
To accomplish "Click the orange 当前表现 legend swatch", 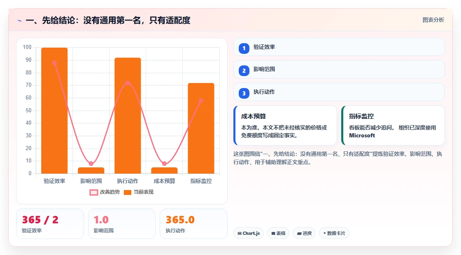I will pyautogui.click(x=128, y=192).
